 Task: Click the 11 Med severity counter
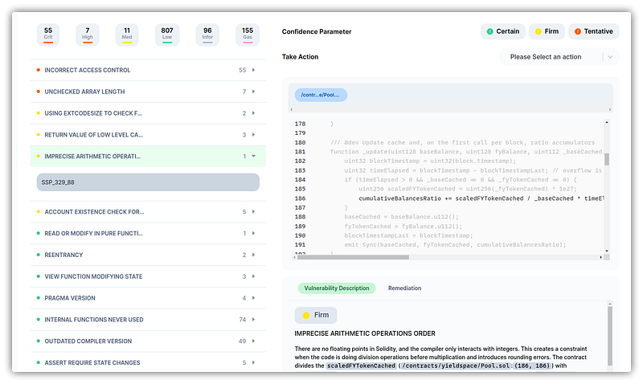click(127, 34)
